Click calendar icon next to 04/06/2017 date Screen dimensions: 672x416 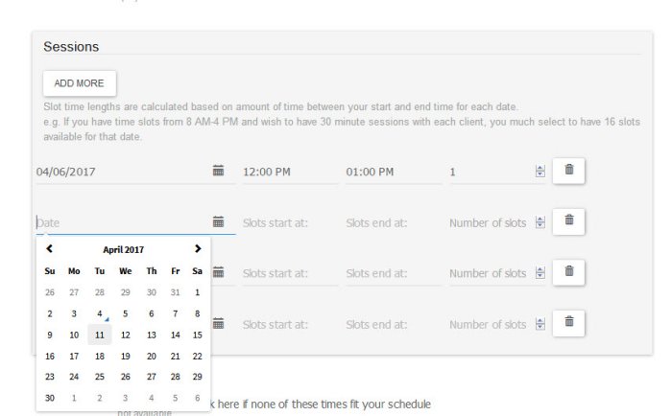tap(218, 172)
